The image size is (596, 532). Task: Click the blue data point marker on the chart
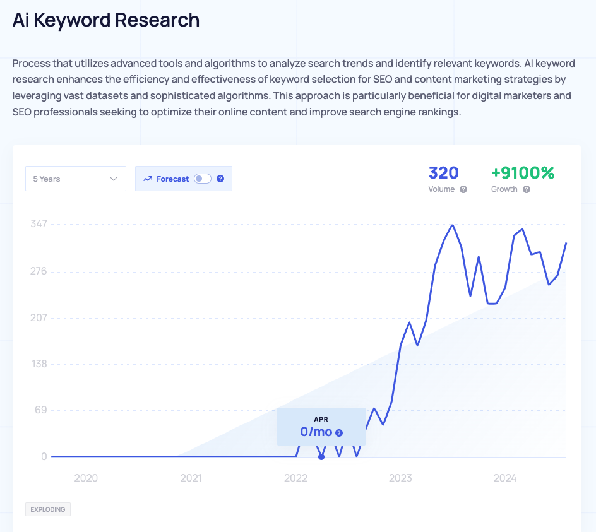[321, 456]
